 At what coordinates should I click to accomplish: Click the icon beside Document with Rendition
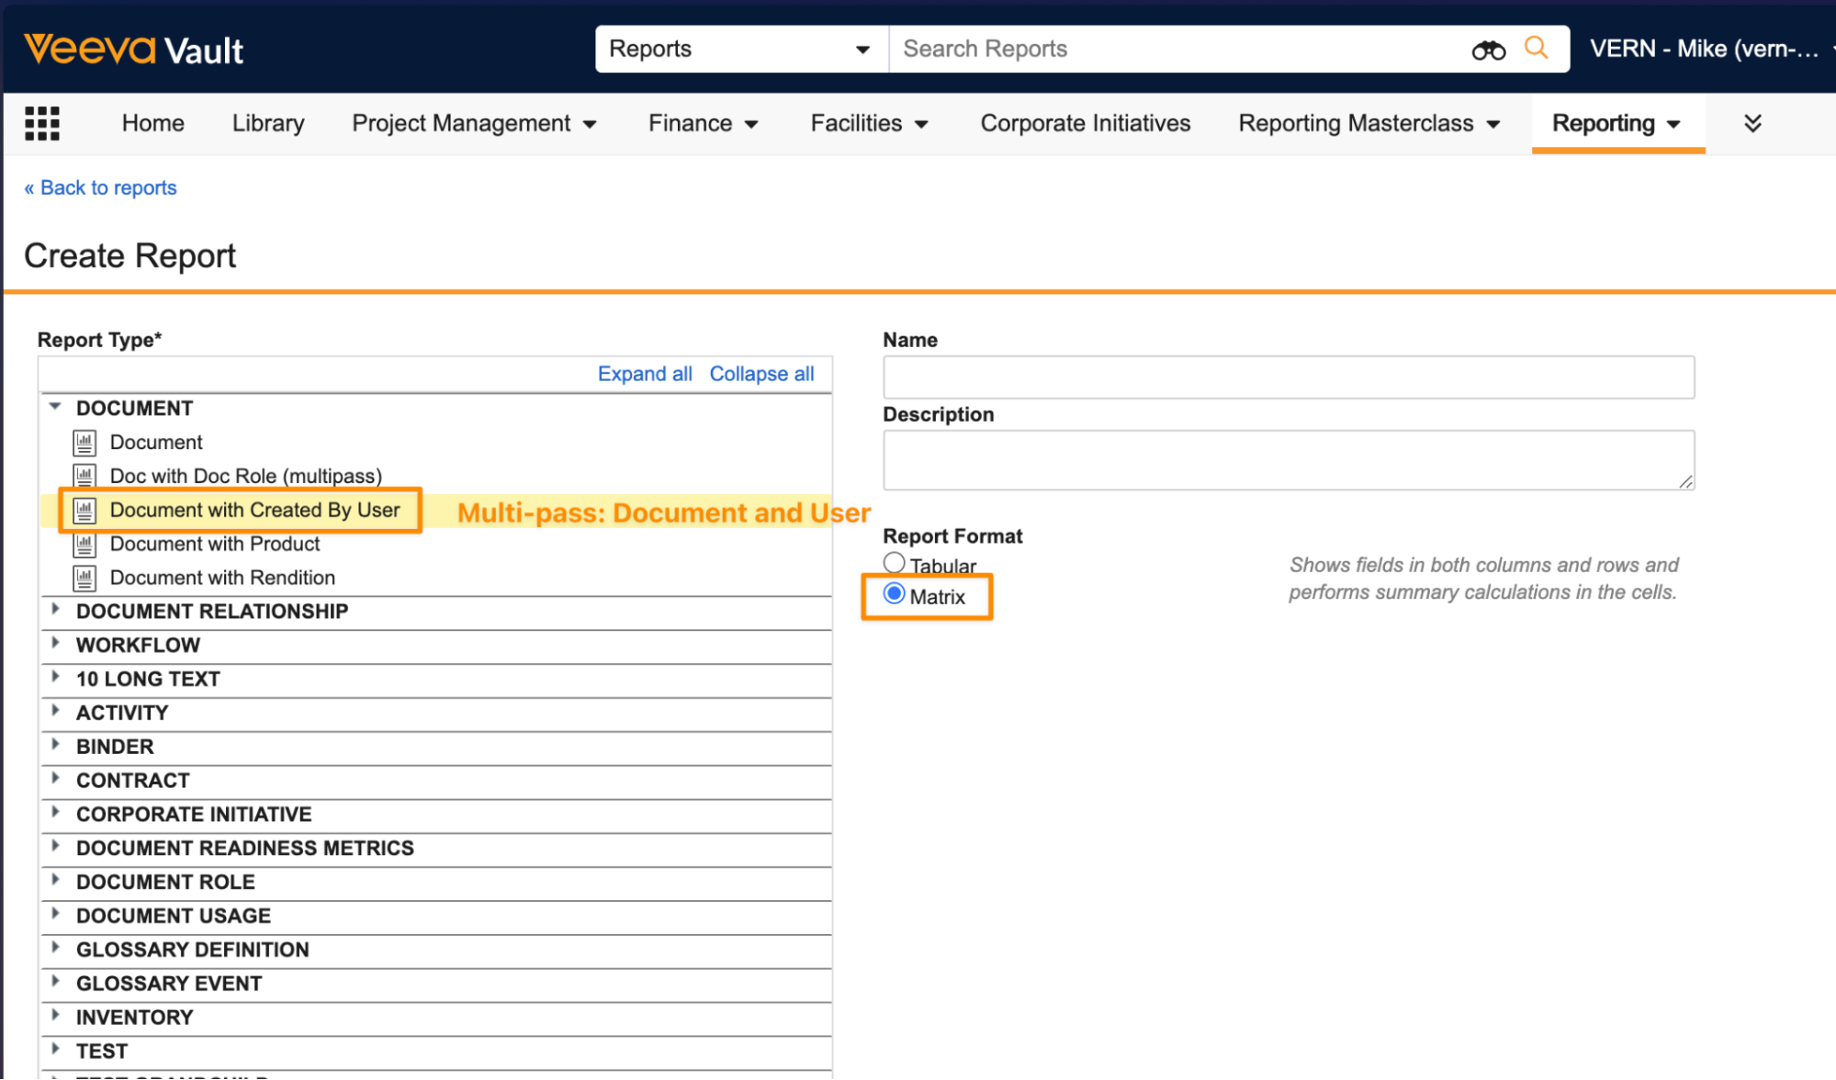click(84, 579)
